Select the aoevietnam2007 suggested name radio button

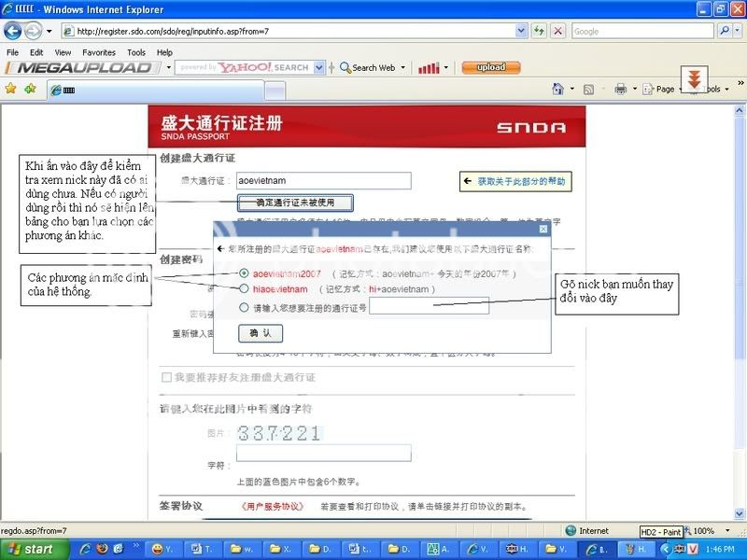pyautogui.click(x=245, y=273)
